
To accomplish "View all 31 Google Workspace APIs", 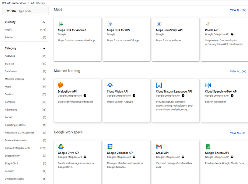I will 238,133.
